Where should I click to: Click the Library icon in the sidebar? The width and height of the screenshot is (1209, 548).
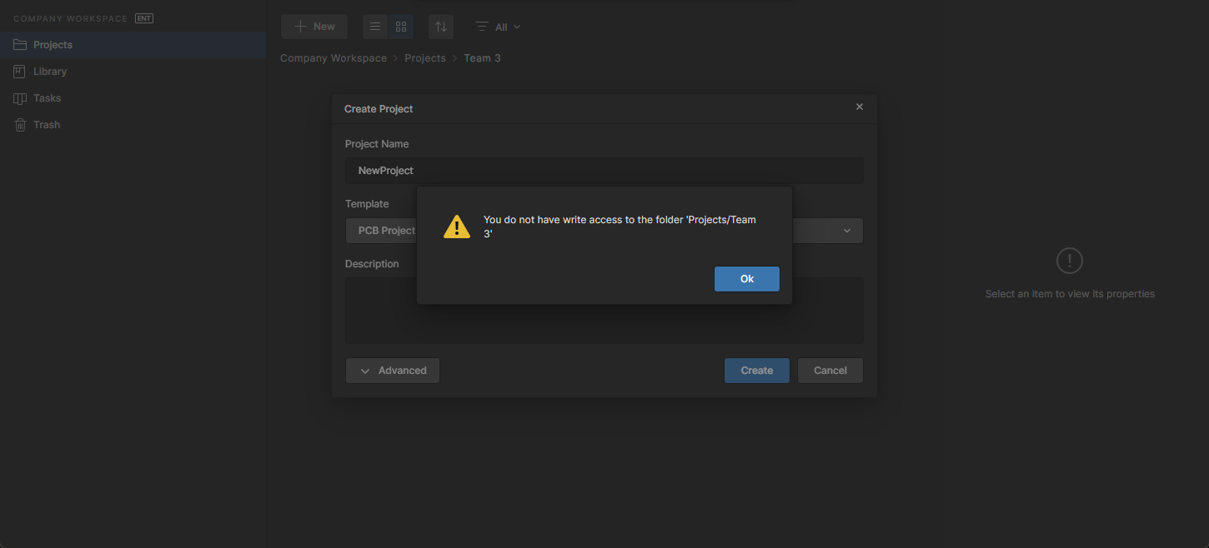point(20,72)
